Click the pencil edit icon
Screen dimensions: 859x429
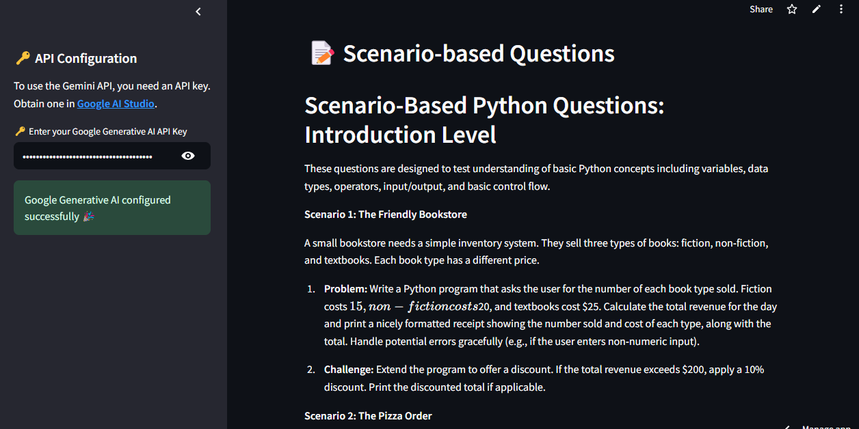[816, 10]
